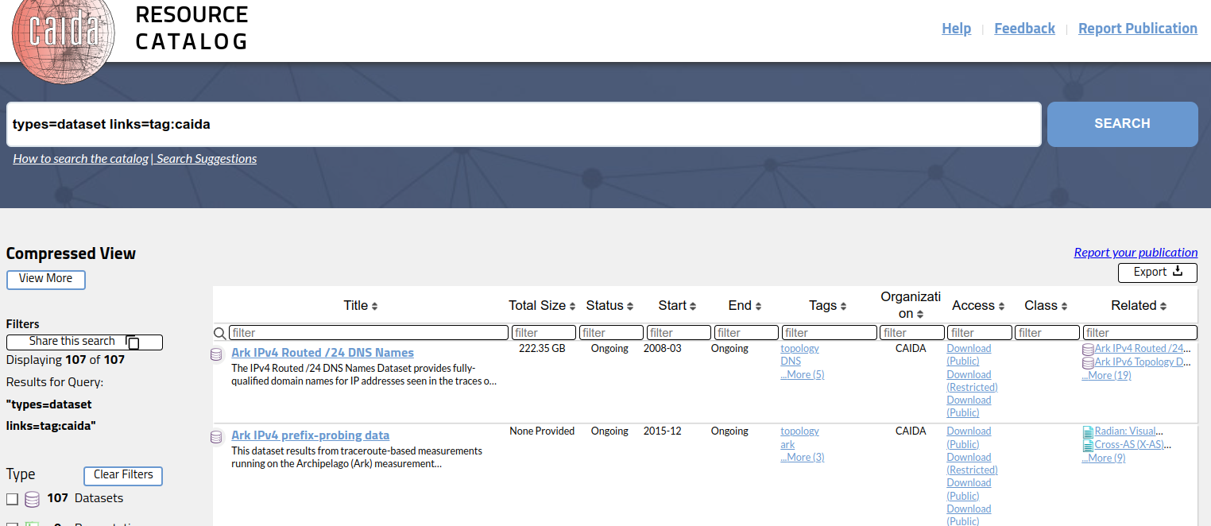Viewport: 1211px width, 526px height.
Task: Sort by the Start column
Action: 677,306
